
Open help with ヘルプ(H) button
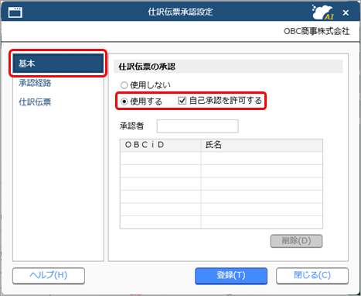49,276
